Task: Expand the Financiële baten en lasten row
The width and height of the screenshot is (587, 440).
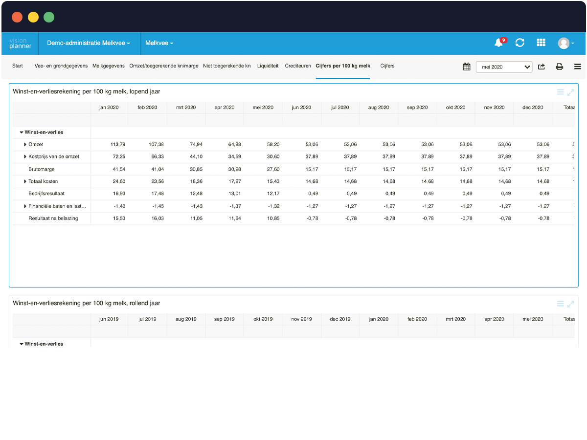Action: pos(25,206)
